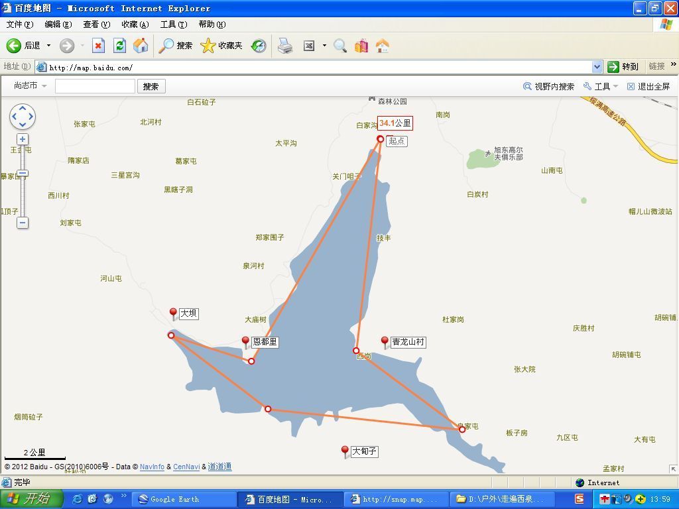Click the 大坝 red map pin
Screen dimensions: 679x509
coord(174,313)
